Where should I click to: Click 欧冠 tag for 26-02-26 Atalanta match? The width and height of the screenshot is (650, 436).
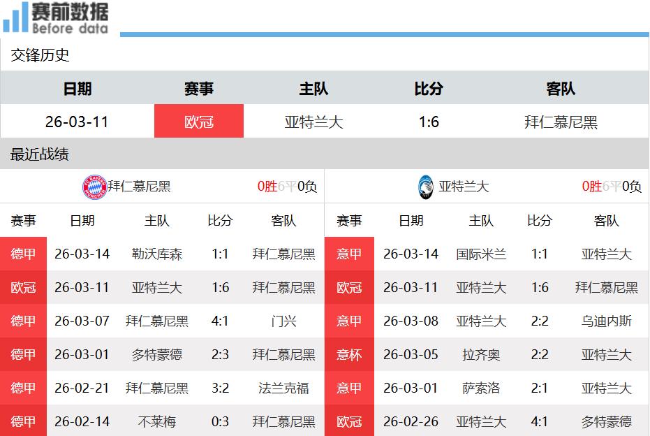[349, 421]
